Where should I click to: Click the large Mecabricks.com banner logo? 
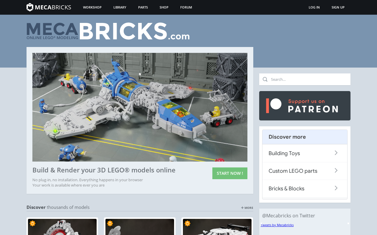pyautogui.click(x=108, y=31)
